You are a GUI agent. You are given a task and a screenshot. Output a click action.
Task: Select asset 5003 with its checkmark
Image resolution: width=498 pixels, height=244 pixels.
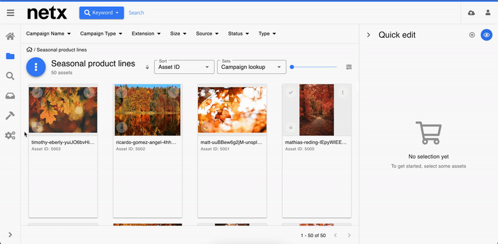37,93
